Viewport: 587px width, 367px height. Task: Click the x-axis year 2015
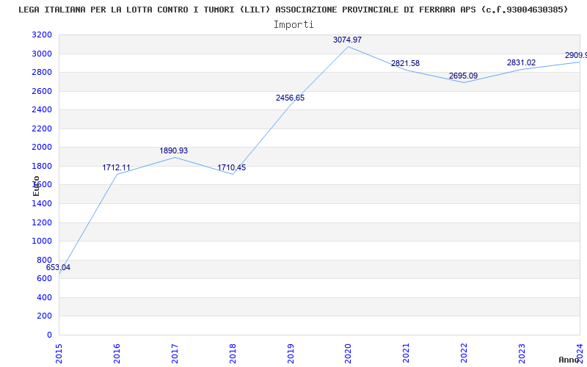coord(59,354)
